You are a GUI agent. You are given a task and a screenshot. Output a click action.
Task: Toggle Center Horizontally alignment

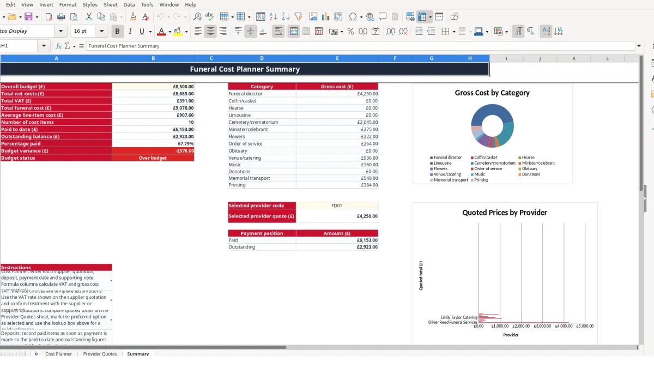[x=210, y=32]
